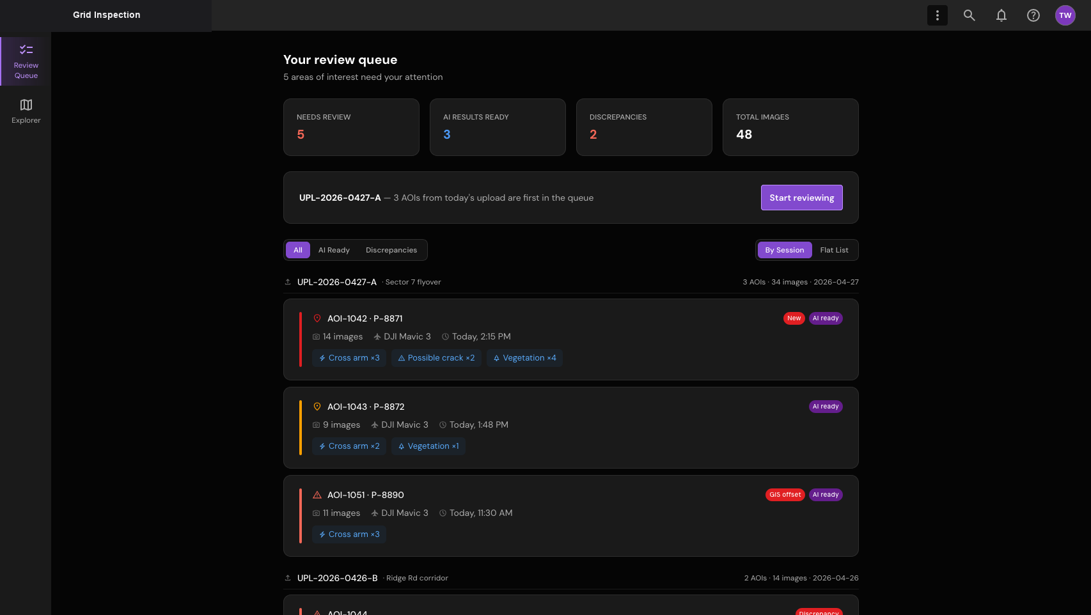Click the GIS offset badge on AOI-1051
The height and width of the screenshot is (615, 1091).
pos(785,495)
